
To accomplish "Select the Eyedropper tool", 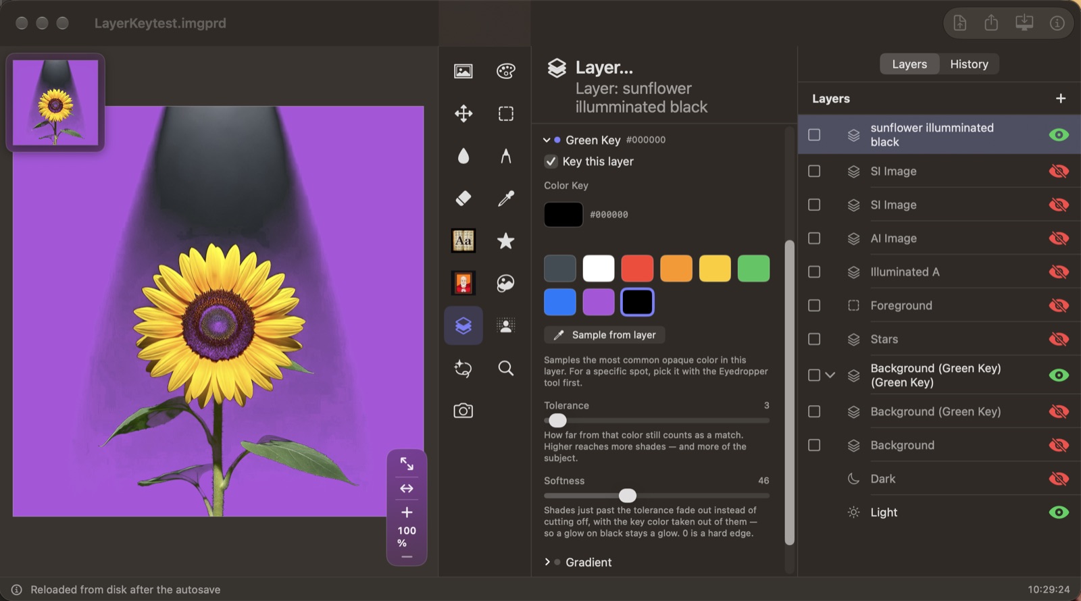I will [x=505, y=199].
